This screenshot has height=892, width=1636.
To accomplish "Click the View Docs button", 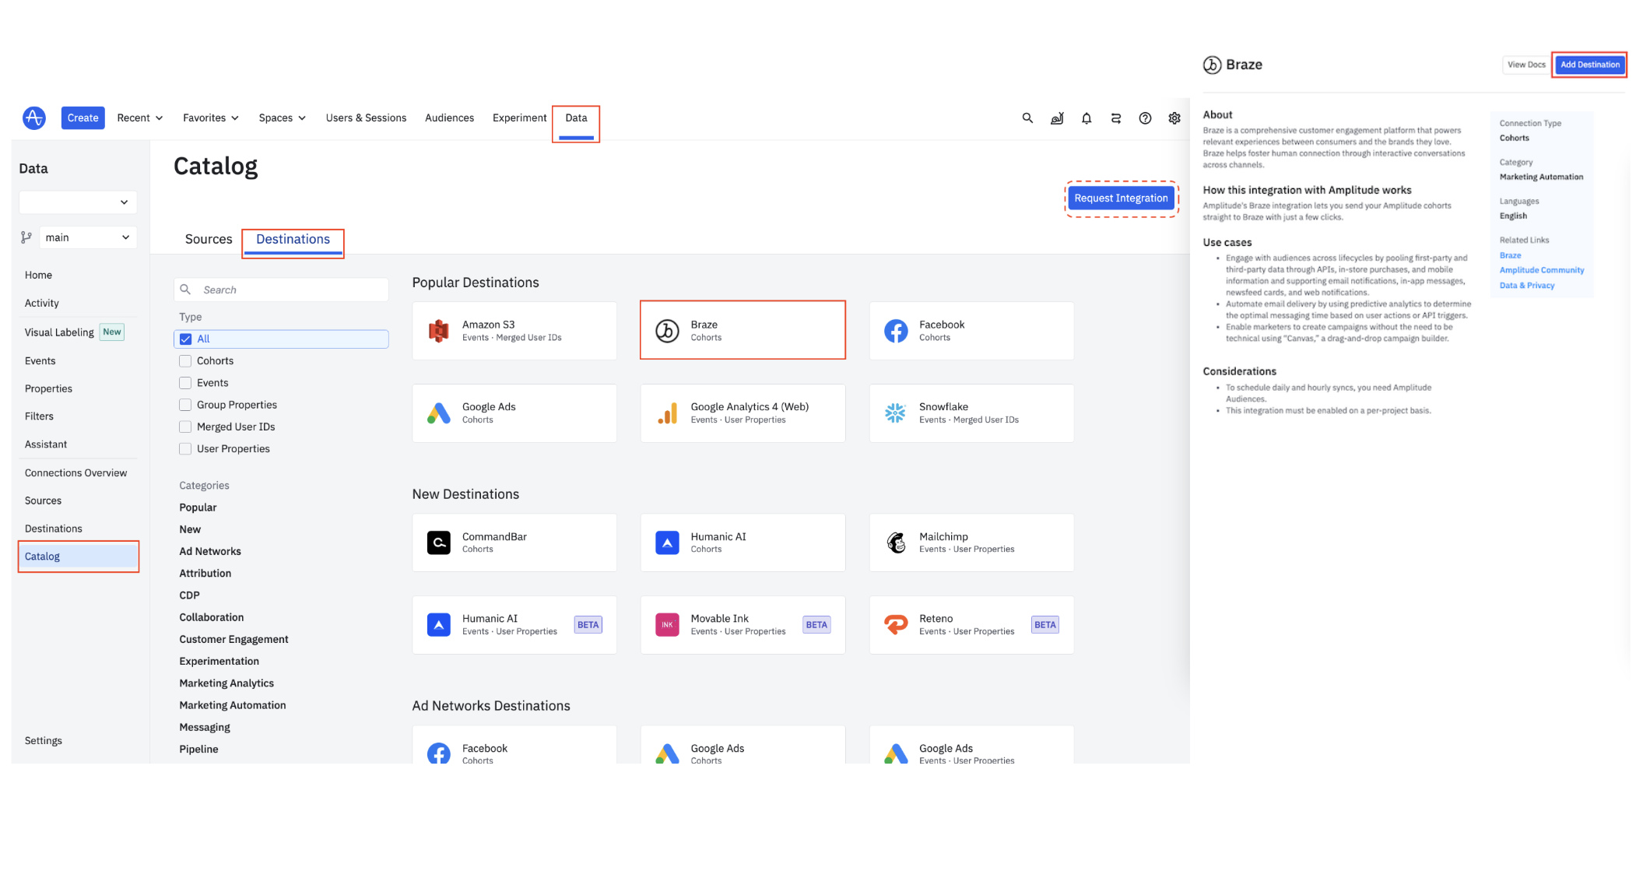I will 1526,65.
